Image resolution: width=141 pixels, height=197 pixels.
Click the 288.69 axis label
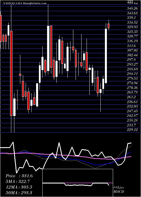tap(132, 69)
